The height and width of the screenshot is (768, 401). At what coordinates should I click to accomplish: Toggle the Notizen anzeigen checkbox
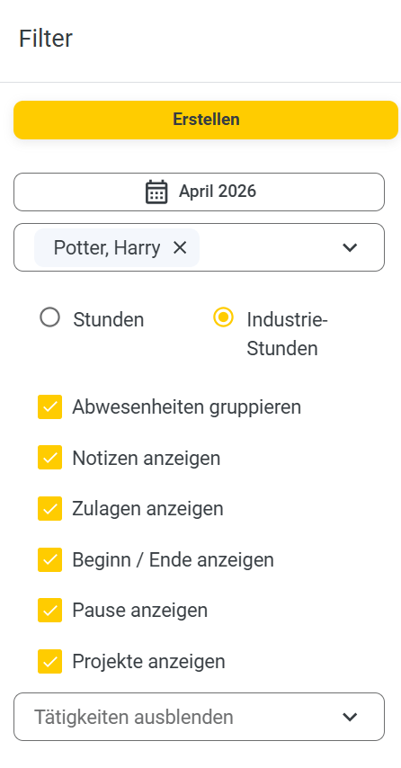pos(50,458)
